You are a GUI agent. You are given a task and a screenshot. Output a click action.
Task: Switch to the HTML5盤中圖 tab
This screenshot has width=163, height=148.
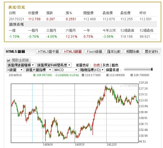tap(48, 52)
